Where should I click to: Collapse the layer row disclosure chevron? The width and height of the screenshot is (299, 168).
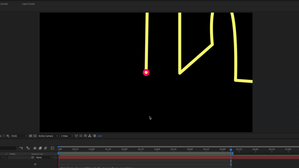2,157
